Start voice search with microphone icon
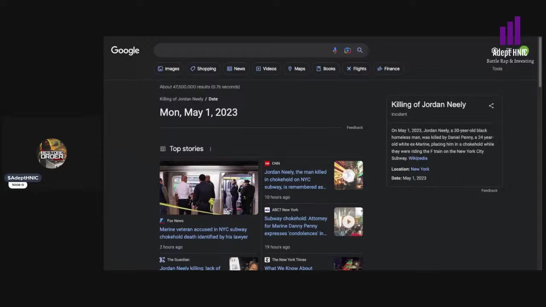546x307 pixels. pos(335,50)
